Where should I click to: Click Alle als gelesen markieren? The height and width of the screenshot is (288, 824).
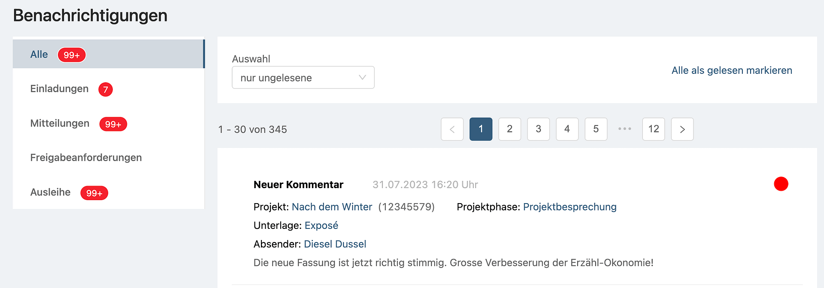coord(731,70)
